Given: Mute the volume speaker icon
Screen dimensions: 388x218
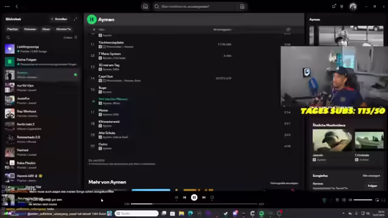Looking at the screenshot, I should click(x=350, y=200).
